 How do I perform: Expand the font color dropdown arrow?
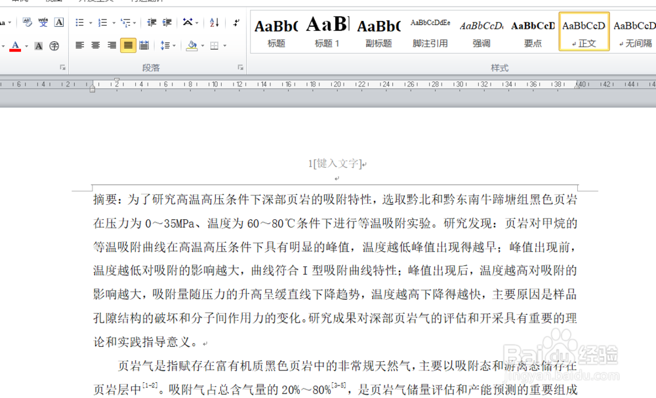(26, 46)
